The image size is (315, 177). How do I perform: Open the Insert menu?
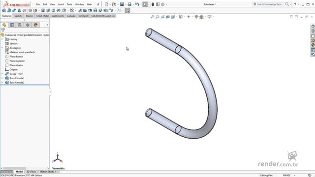[x=61, y=4]
